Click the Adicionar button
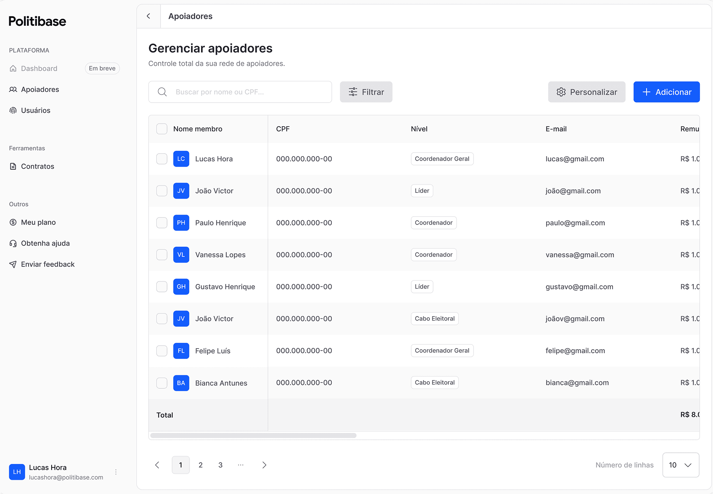The width and height of the screenshot is (713, 494). click(666, 92)
